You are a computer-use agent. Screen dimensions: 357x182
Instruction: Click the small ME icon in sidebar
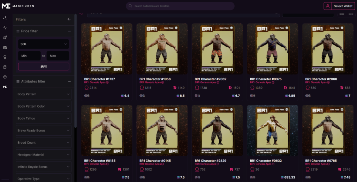click(x=5, y=87)
